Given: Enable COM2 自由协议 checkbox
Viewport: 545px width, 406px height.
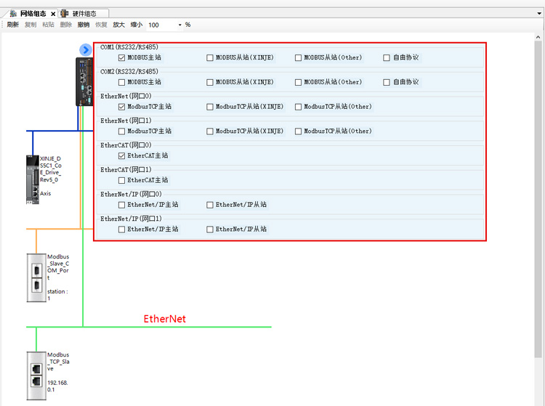Looking at the screenshot, I should [386, 82].
